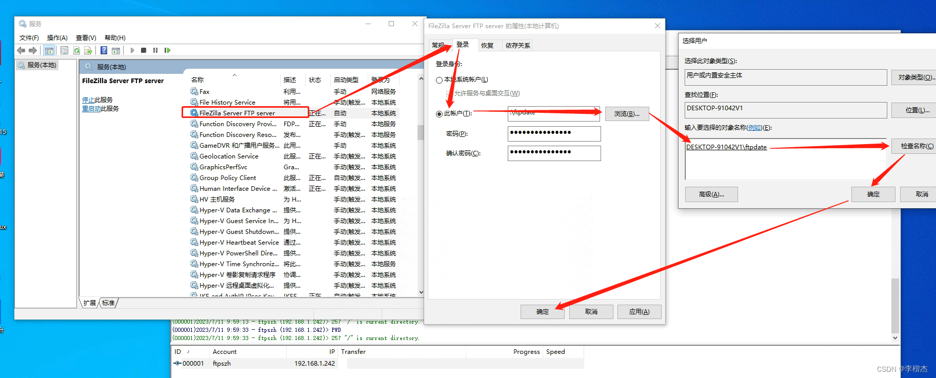Click the services list scroll-up arrow

(x=421, y=78)
